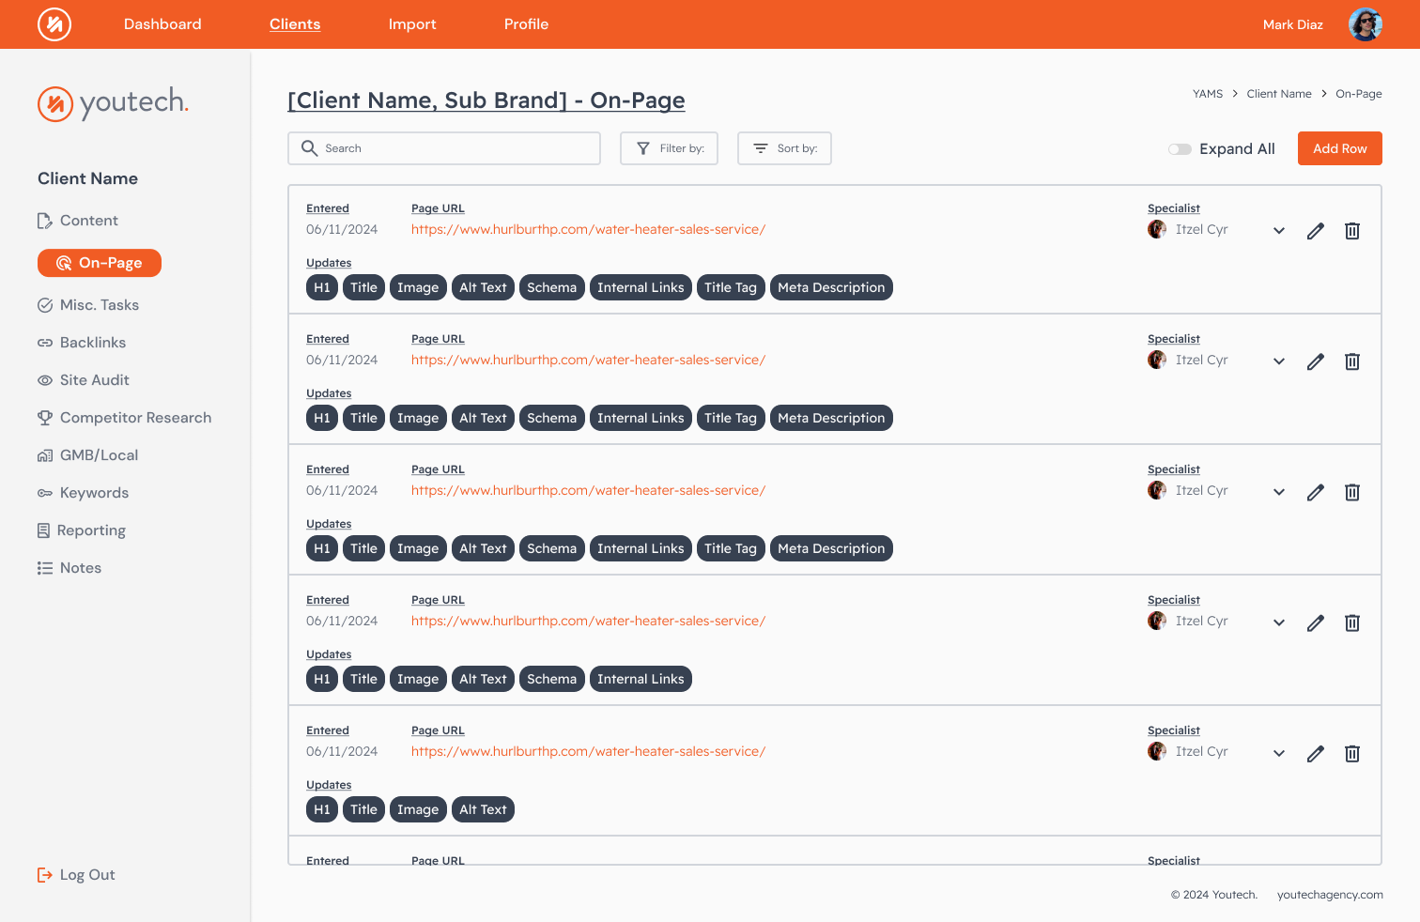
Task: Click the youtech sidebar brand logo
Action: click(113, 102)
